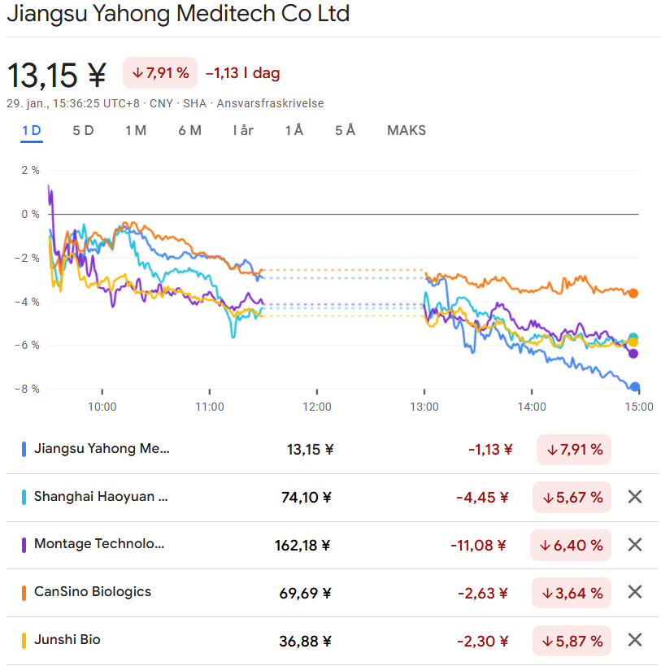Screen dimensions: 661x666
Task: Remove Junshi Bio comparison row
Action: tap(635, 640)
